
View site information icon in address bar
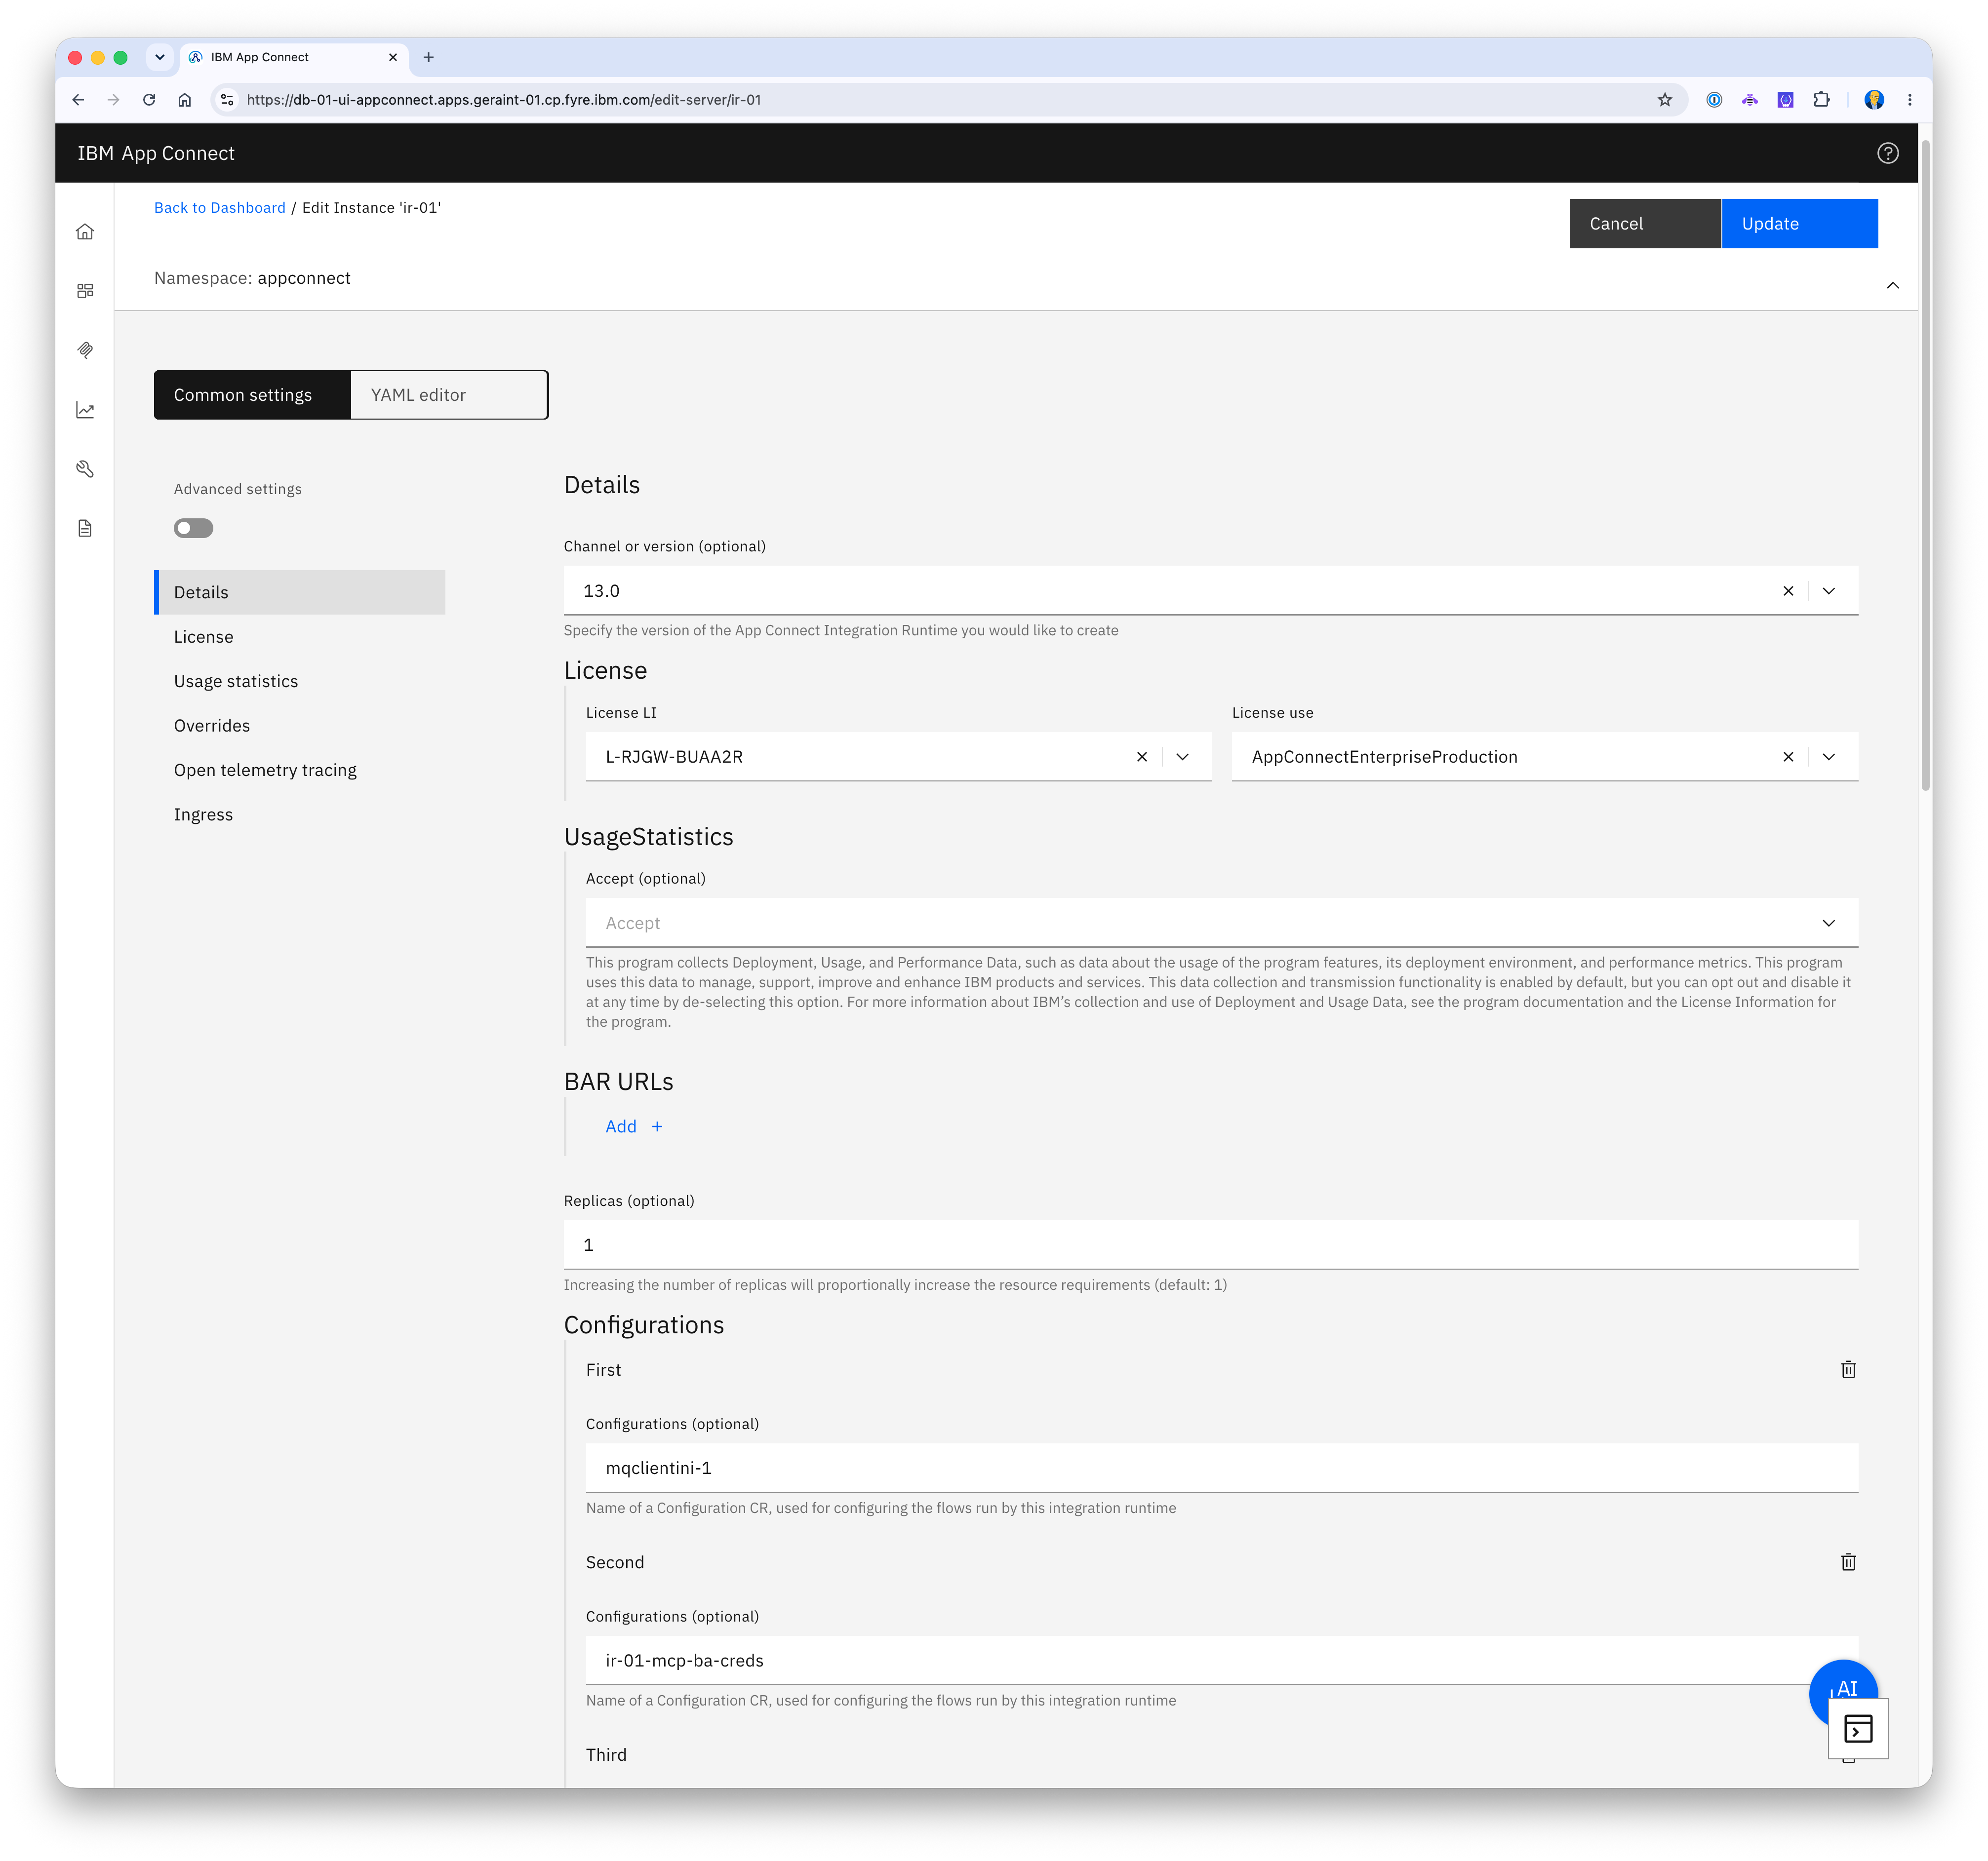227,100
